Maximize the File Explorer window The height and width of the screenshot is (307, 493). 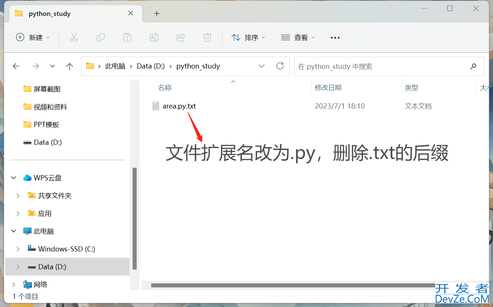point(450,9)
